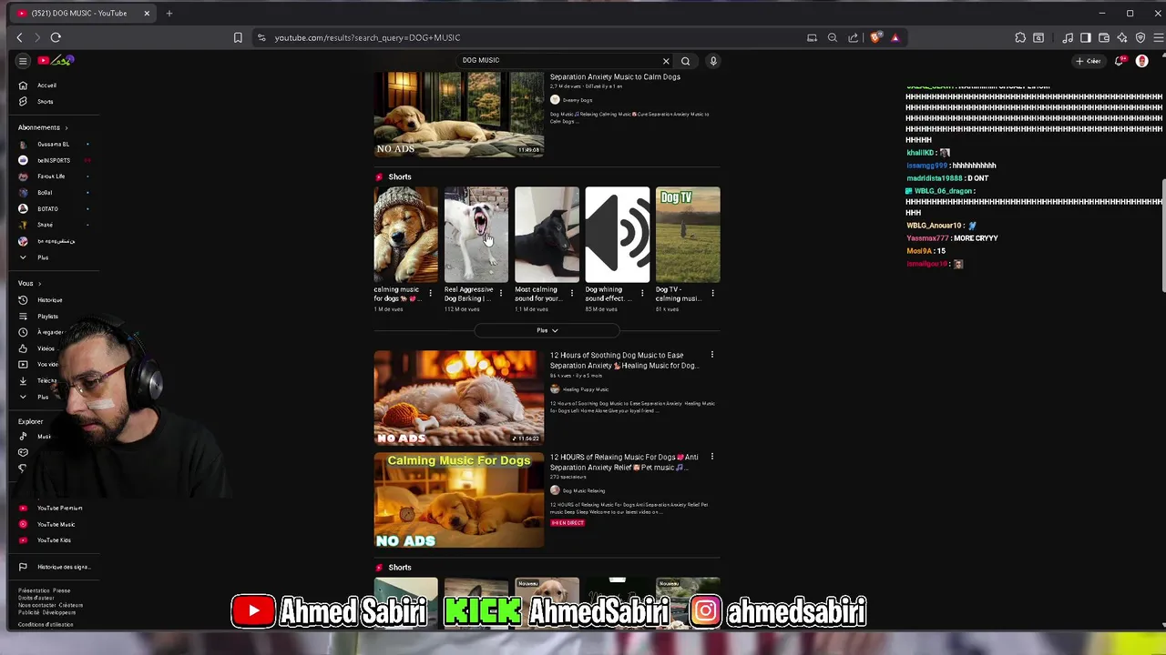The image size is (1166, 655).
Task: Open options for 12 Hours Soothing Dog Music
Action: click(x=712, y=355)
